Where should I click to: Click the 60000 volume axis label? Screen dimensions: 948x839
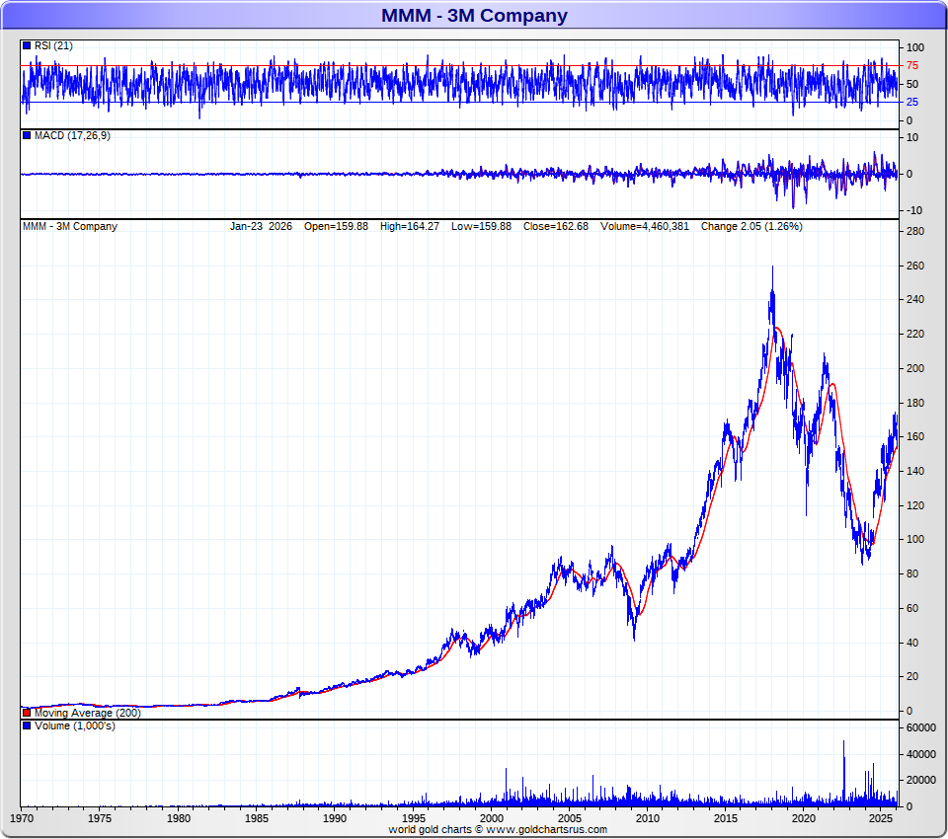tap(920, 727)
